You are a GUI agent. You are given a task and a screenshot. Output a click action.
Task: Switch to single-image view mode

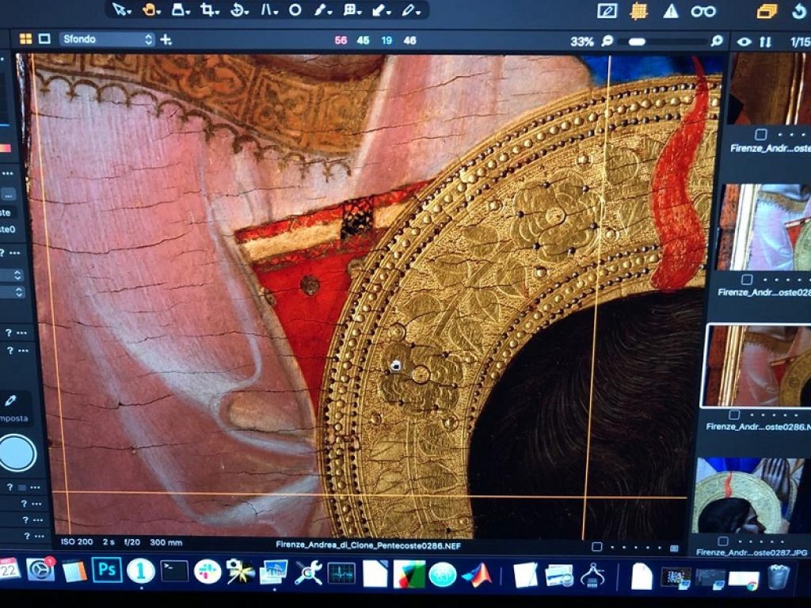(44, 39)
